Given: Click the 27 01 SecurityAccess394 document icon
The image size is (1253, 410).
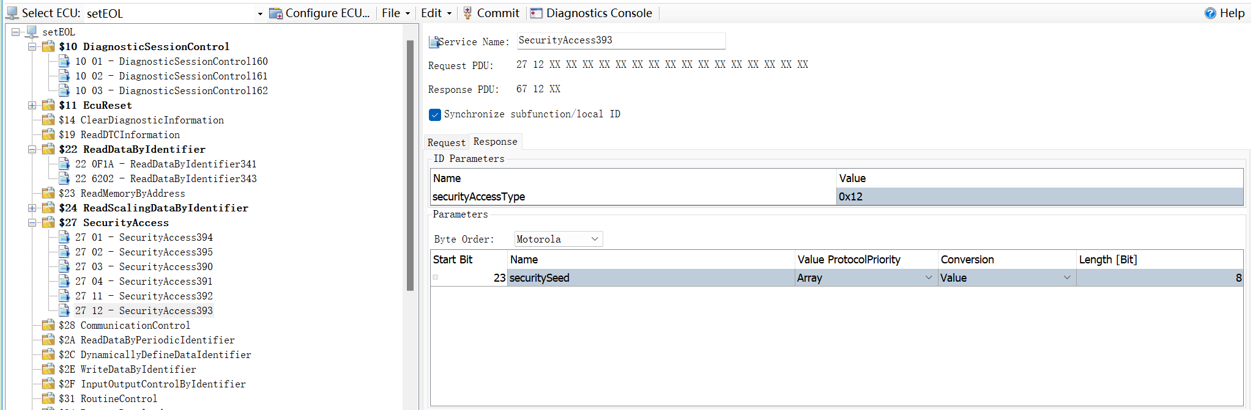Looking at the screenshot, I should pyautogui.click(x=64, y=237).
